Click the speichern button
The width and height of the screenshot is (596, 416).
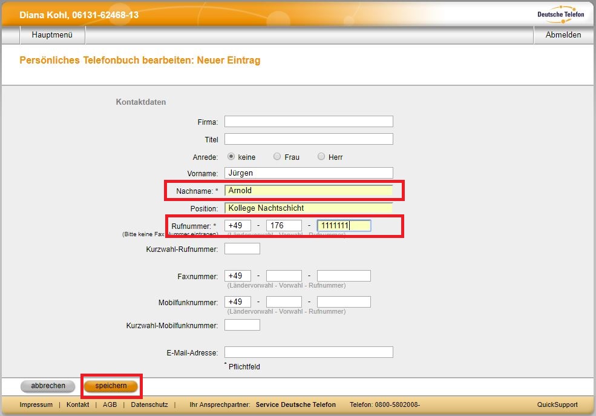tap(111, 386)
